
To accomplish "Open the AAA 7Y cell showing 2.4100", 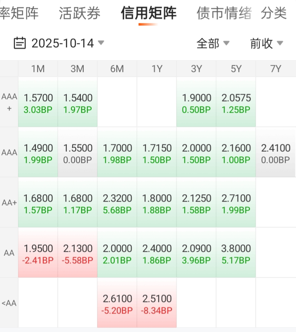I will pos(275,153).
